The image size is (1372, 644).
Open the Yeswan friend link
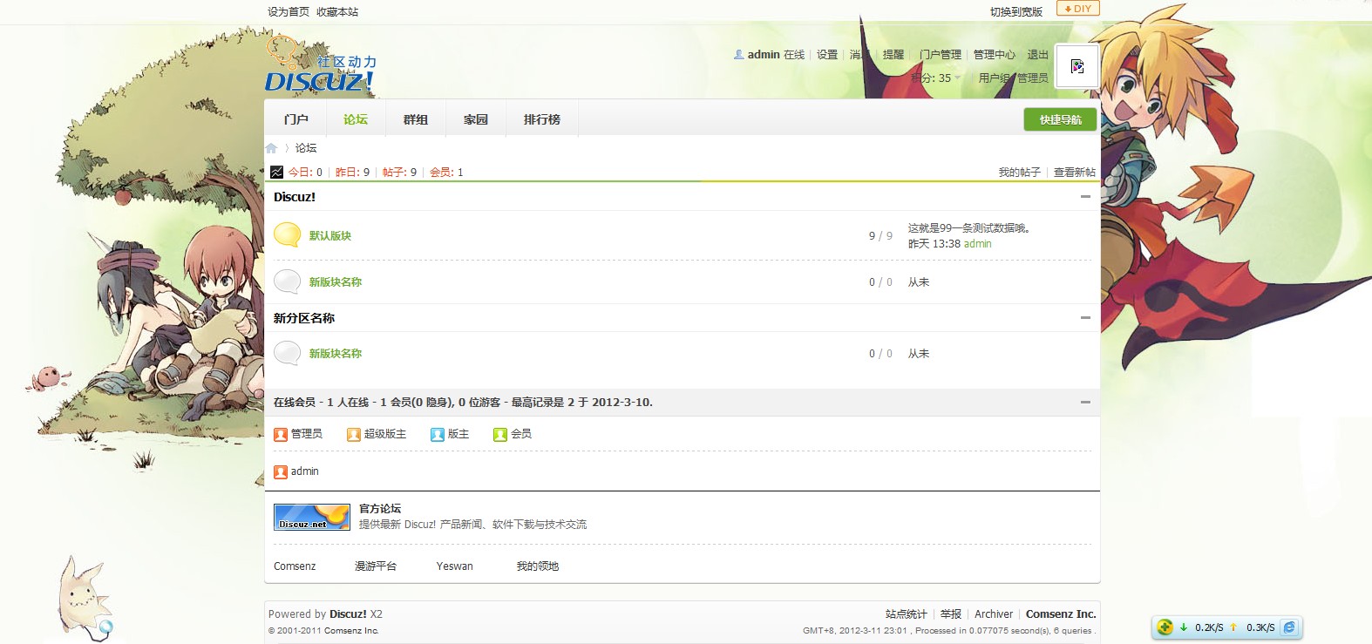[x=455, y=566]
